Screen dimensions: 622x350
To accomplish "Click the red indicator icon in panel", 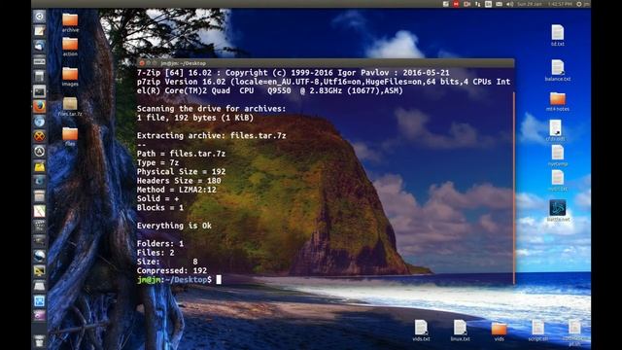I will click(456, 4).
